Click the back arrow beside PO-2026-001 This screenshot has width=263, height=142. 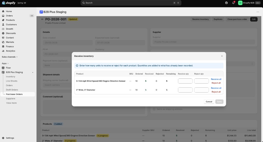(x=42, y=19)
